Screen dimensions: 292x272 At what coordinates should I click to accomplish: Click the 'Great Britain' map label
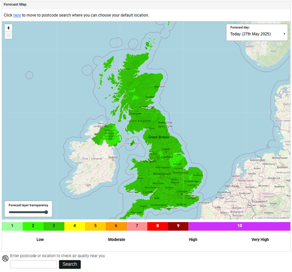tap(159, 137)
